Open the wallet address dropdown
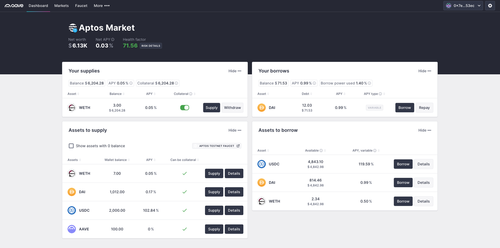The width and height of the screenshot is (500, 248). pyautogui.click(x=463, y=6)
